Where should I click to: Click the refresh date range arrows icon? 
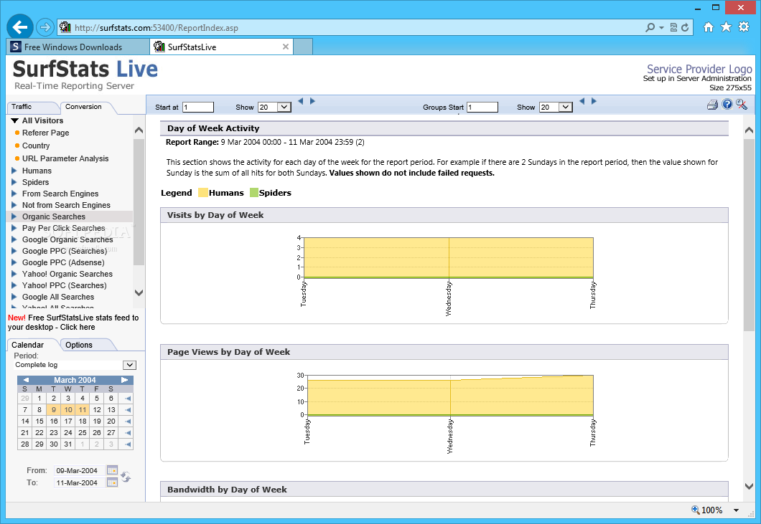tap(126, 477)
